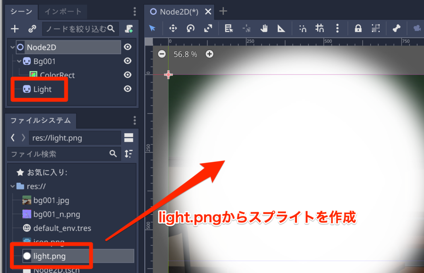Switch to the シーン tab

coord(22,12)
